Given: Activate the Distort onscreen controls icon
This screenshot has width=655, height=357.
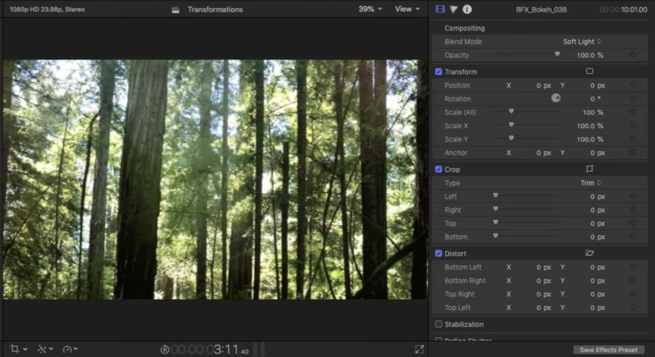Looking at the screenshot, I should [589, 253].
